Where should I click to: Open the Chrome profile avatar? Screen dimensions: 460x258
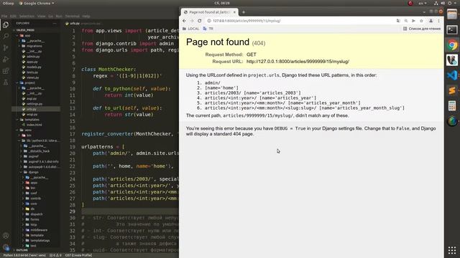pos(431,21)
